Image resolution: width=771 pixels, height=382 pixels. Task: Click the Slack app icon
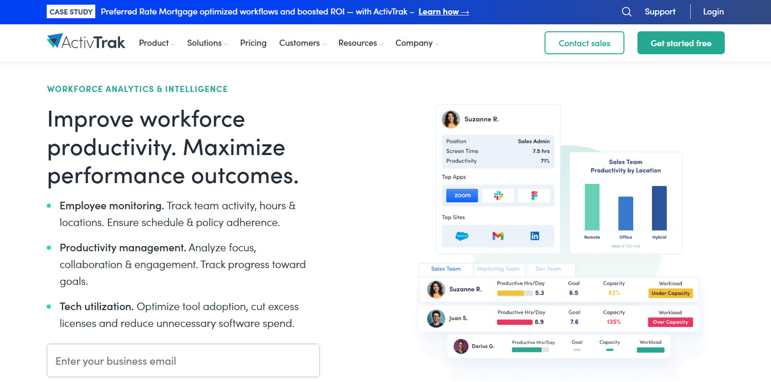[498, 196]
